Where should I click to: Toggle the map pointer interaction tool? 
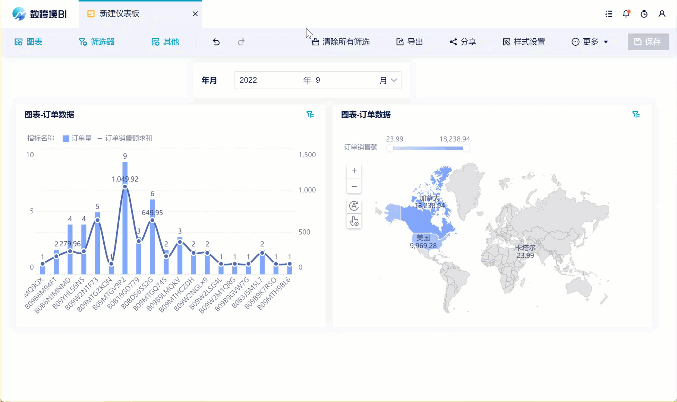click(x=354, y=221)
